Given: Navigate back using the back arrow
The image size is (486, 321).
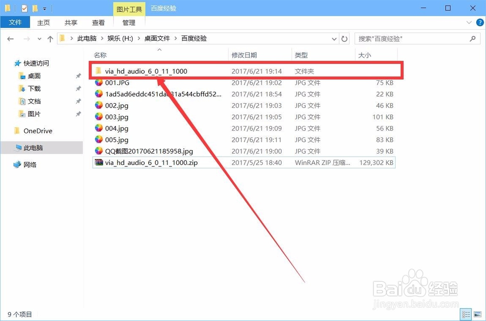Looking at the screenshot, I should 11,38.
